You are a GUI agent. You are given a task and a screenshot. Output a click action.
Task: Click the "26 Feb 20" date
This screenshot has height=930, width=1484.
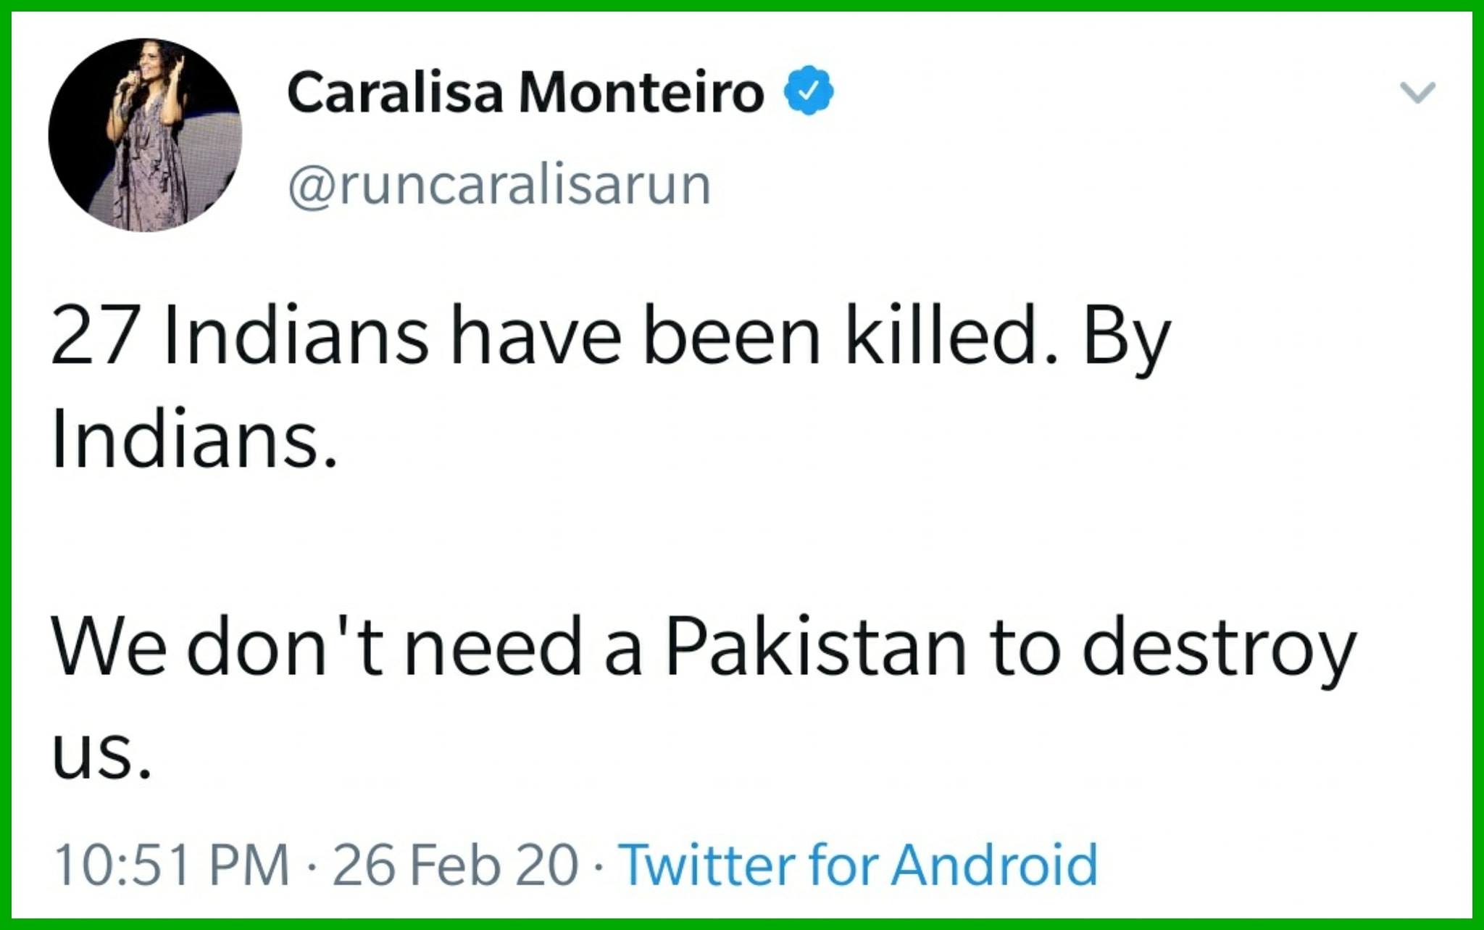[x=456, y=865]
